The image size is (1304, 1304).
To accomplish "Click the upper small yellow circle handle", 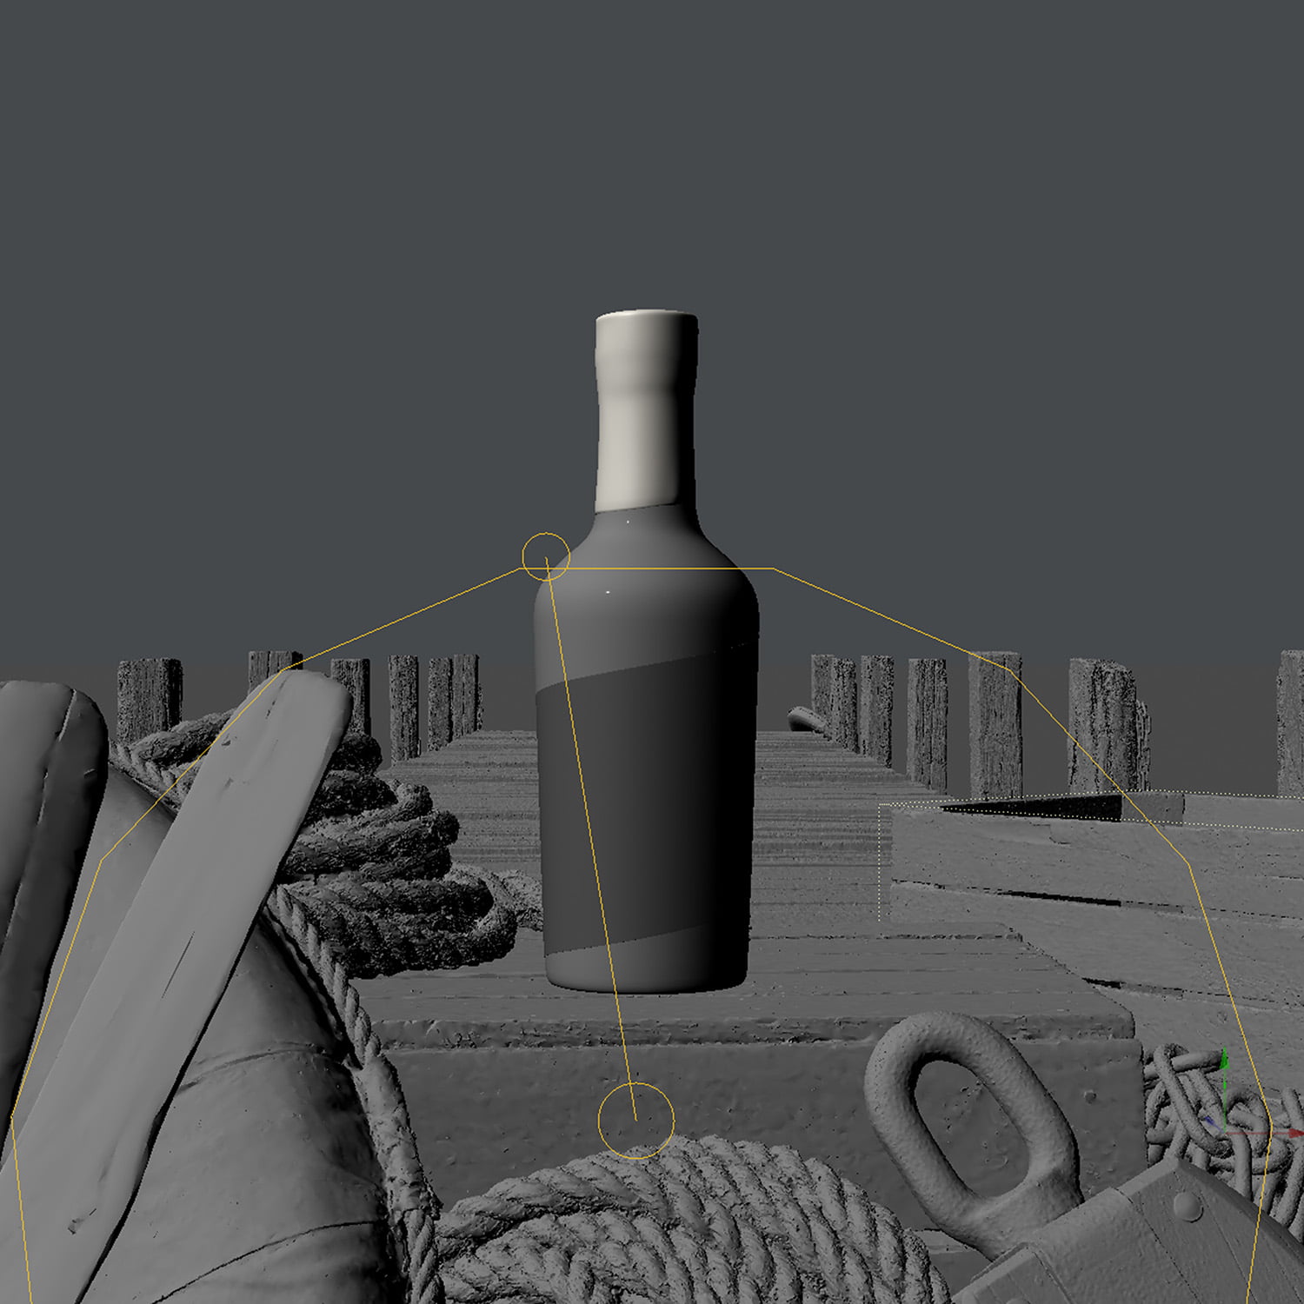I will 545,556.
